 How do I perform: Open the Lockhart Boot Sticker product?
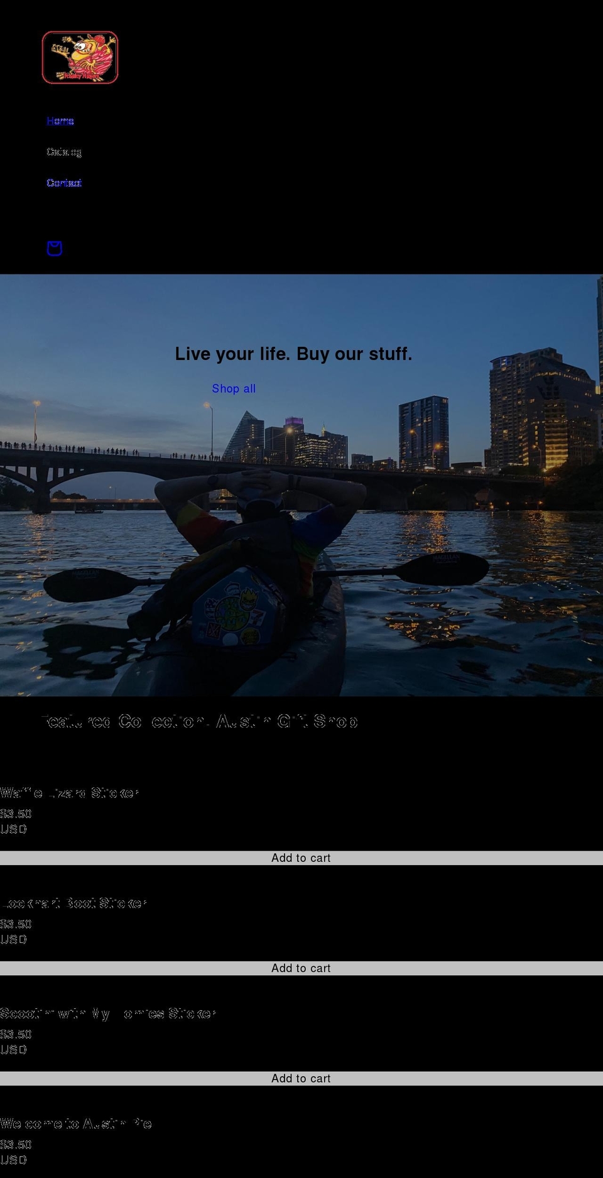pos(73,903)
